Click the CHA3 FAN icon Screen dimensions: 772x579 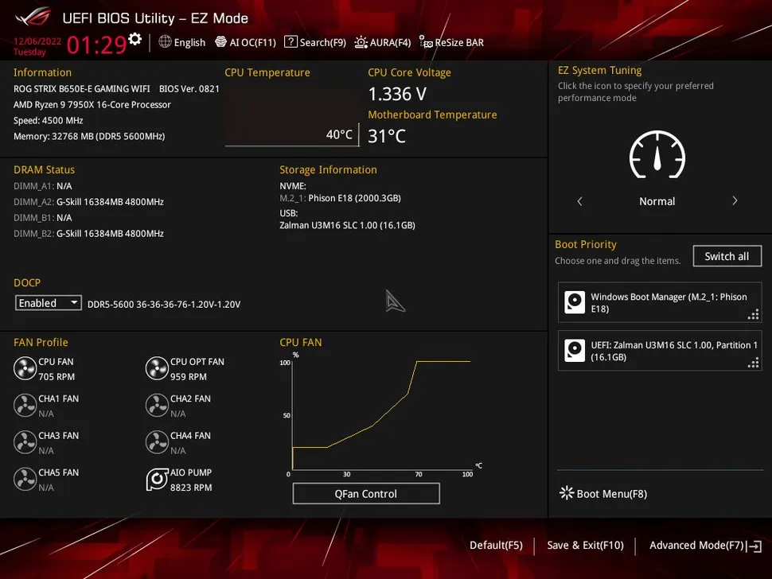[x=25, y=442]
